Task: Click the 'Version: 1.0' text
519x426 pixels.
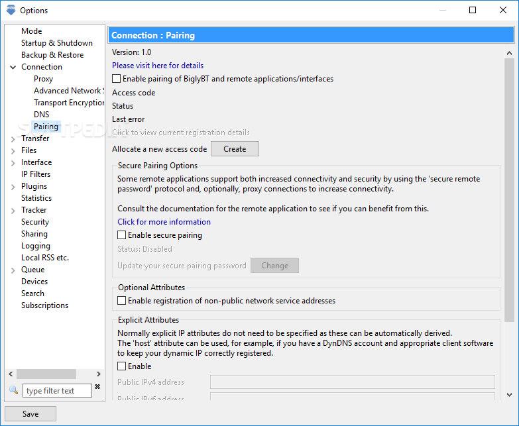Action: (131, 52)
